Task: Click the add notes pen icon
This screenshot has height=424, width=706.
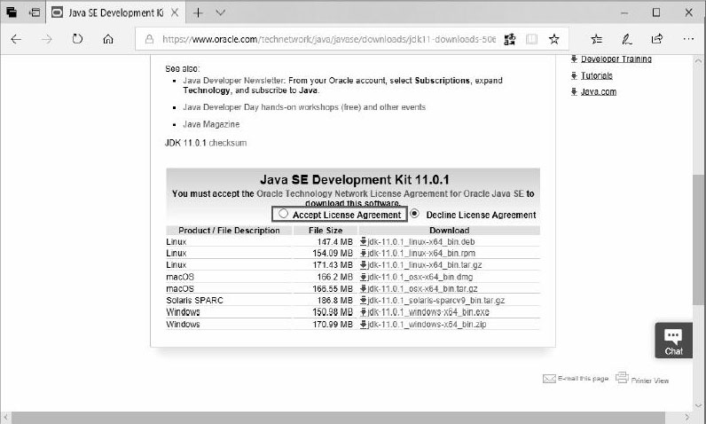Action: coord(627,39)
